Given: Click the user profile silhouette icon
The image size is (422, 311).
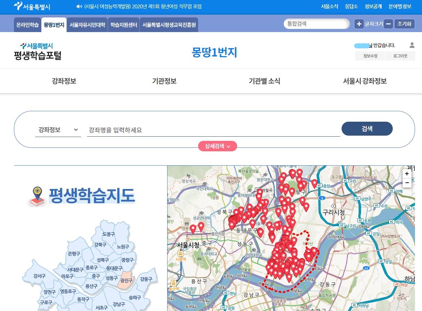Looking at the screenshot, I should point(412,45).
